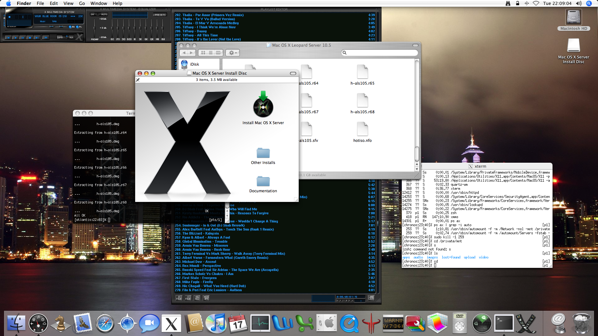Open the Other Installs folder

click(263, 156)
